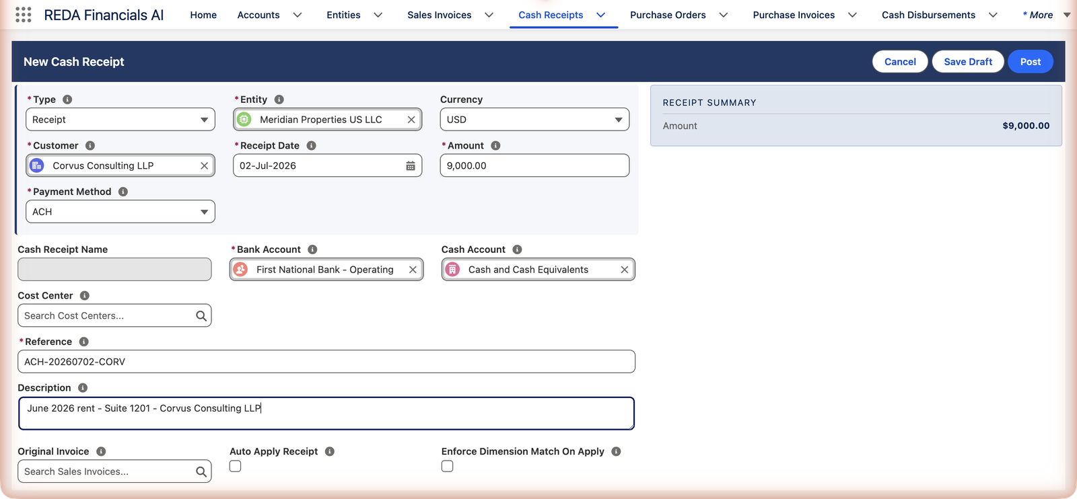This screenshot has height=499, width=1077.
Task: Click info icon beside Enforce Dimension Match
Action: [616, 452]
